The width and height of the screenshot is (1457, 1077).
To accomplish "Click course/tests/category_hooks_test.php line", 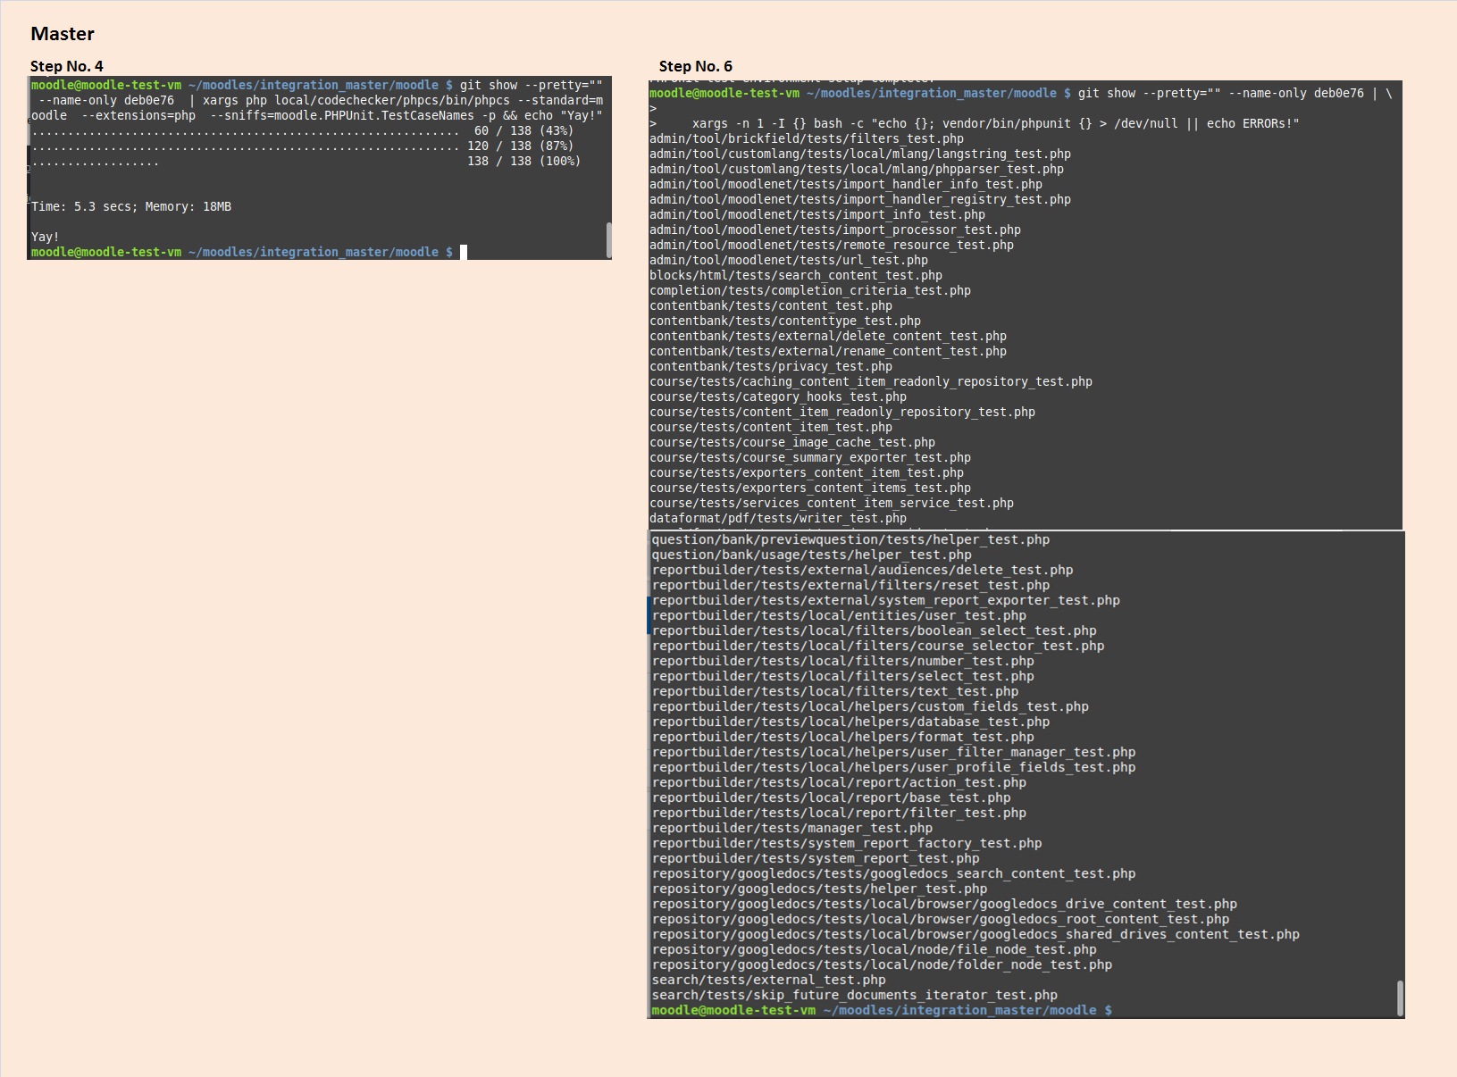I will click(778, 397).
